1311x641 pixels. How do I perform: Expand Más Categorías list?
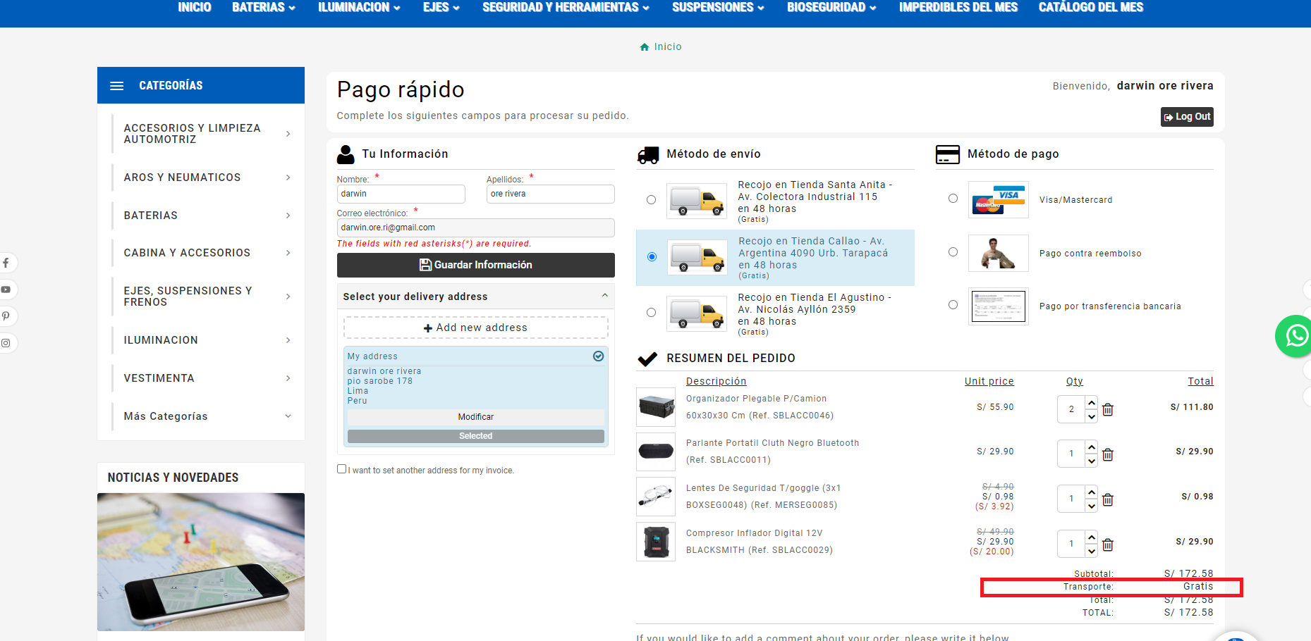[288, 416]
